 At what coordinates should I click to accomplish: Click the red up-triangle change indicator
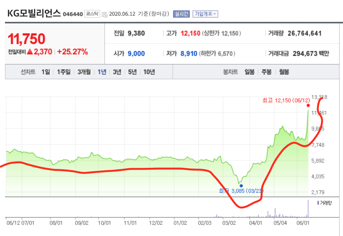(x=30, y=52)
